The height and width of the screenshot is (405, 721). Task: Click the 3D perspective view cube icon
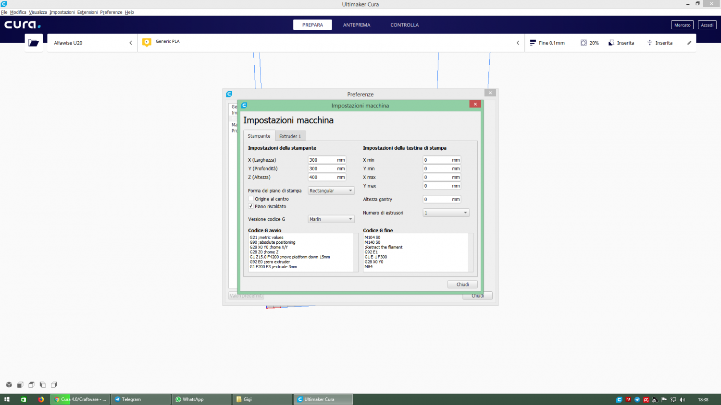(9, 385)
